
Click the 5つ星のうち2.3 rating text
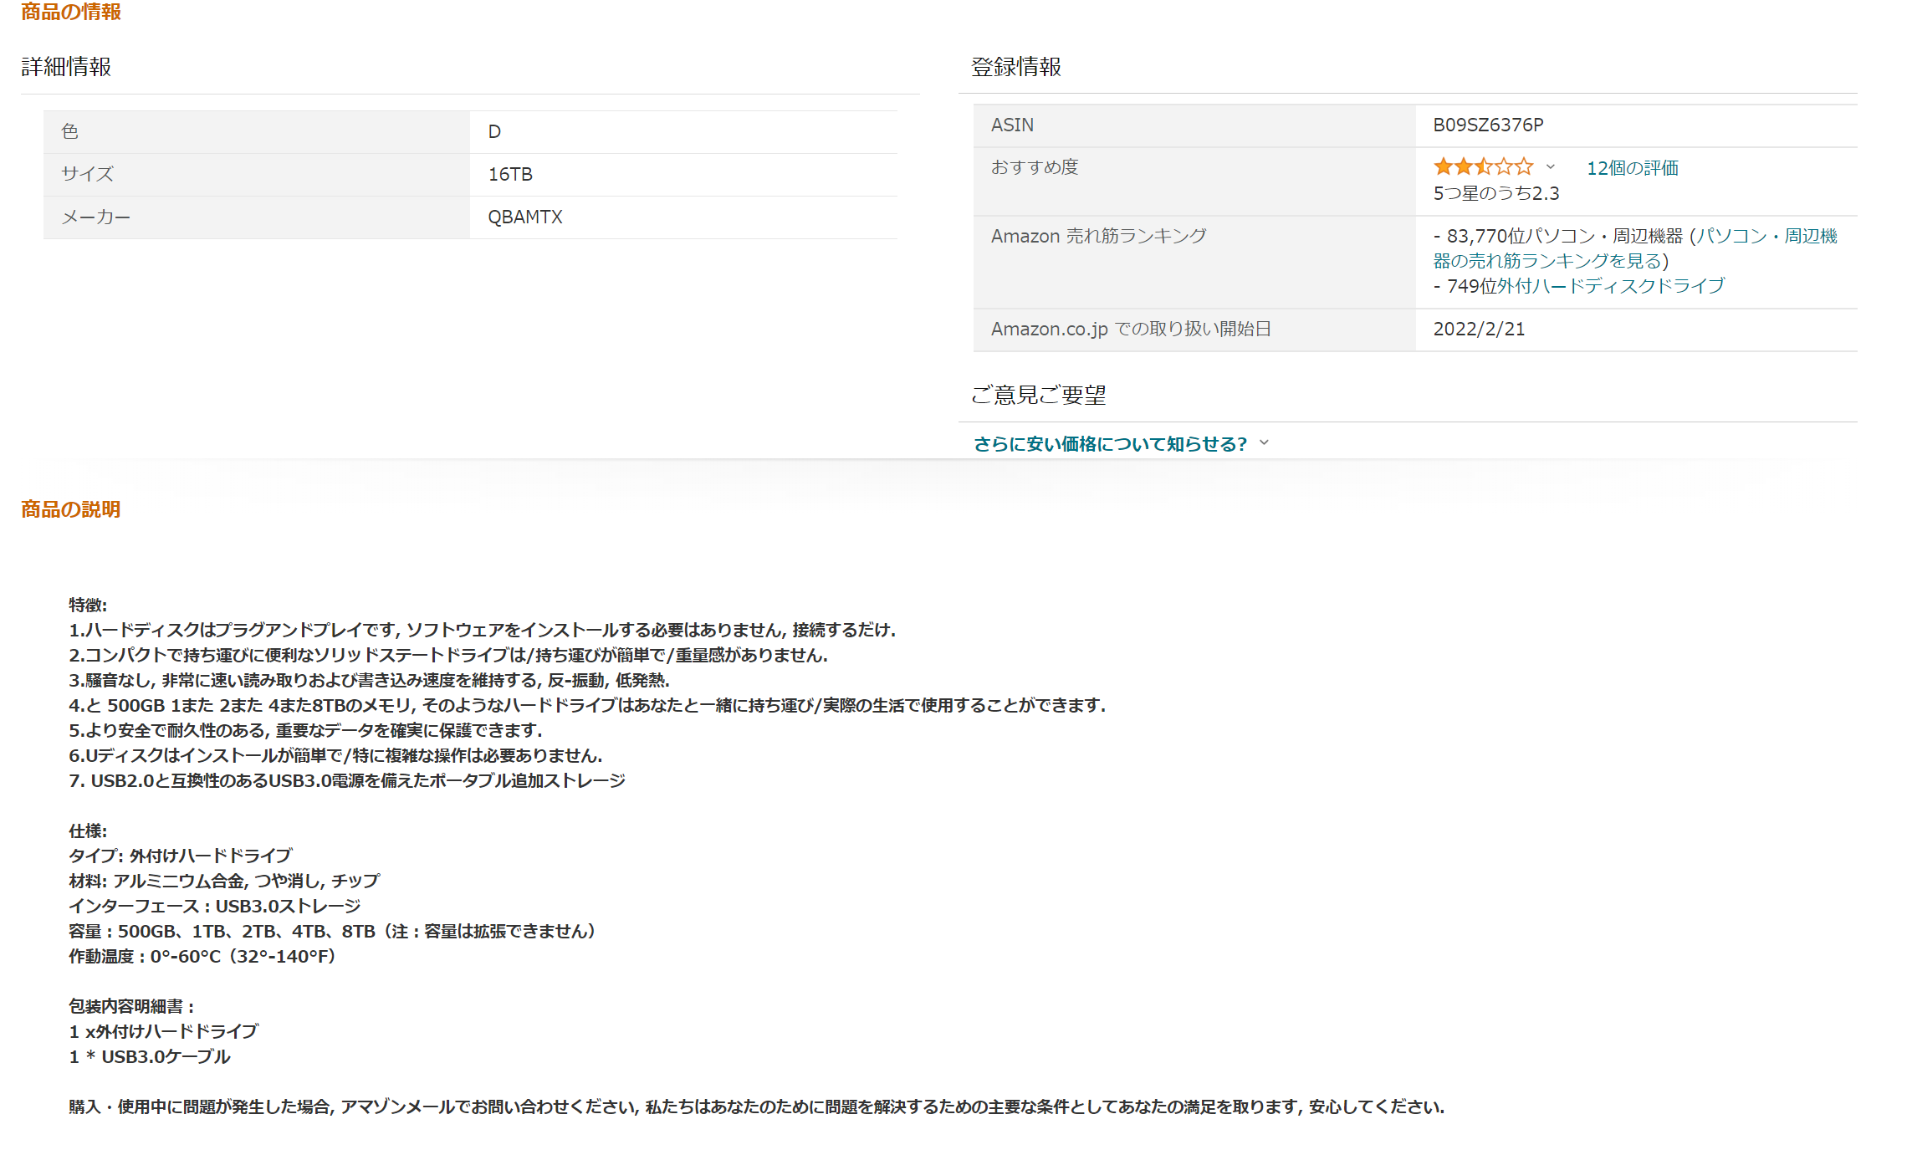click(x=1495, y=193)
